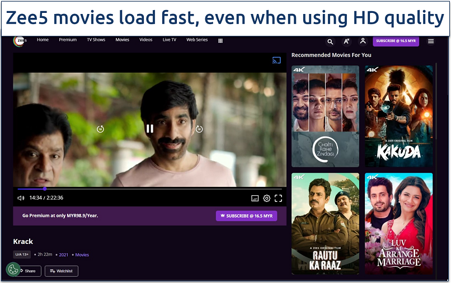
Task: Click the Zee5 logo
Action: tap(20, 40)
